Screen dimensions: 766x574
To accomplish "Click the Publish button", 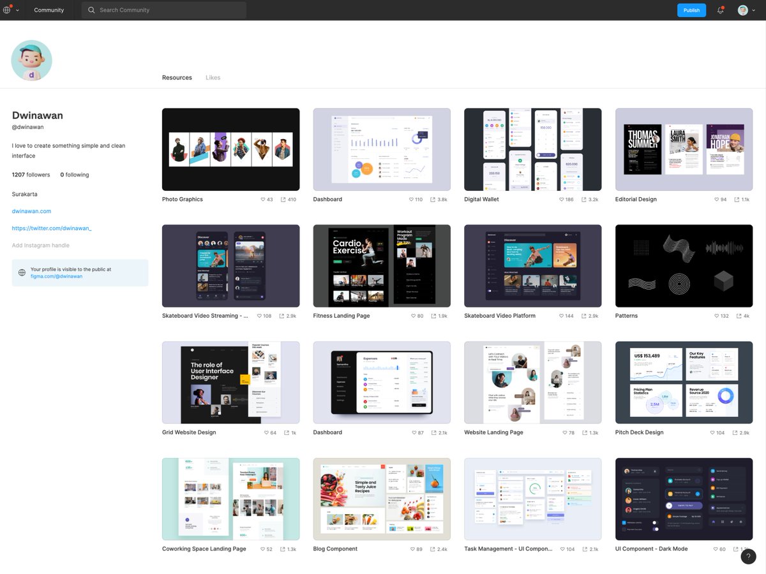I will click(691, 10).
